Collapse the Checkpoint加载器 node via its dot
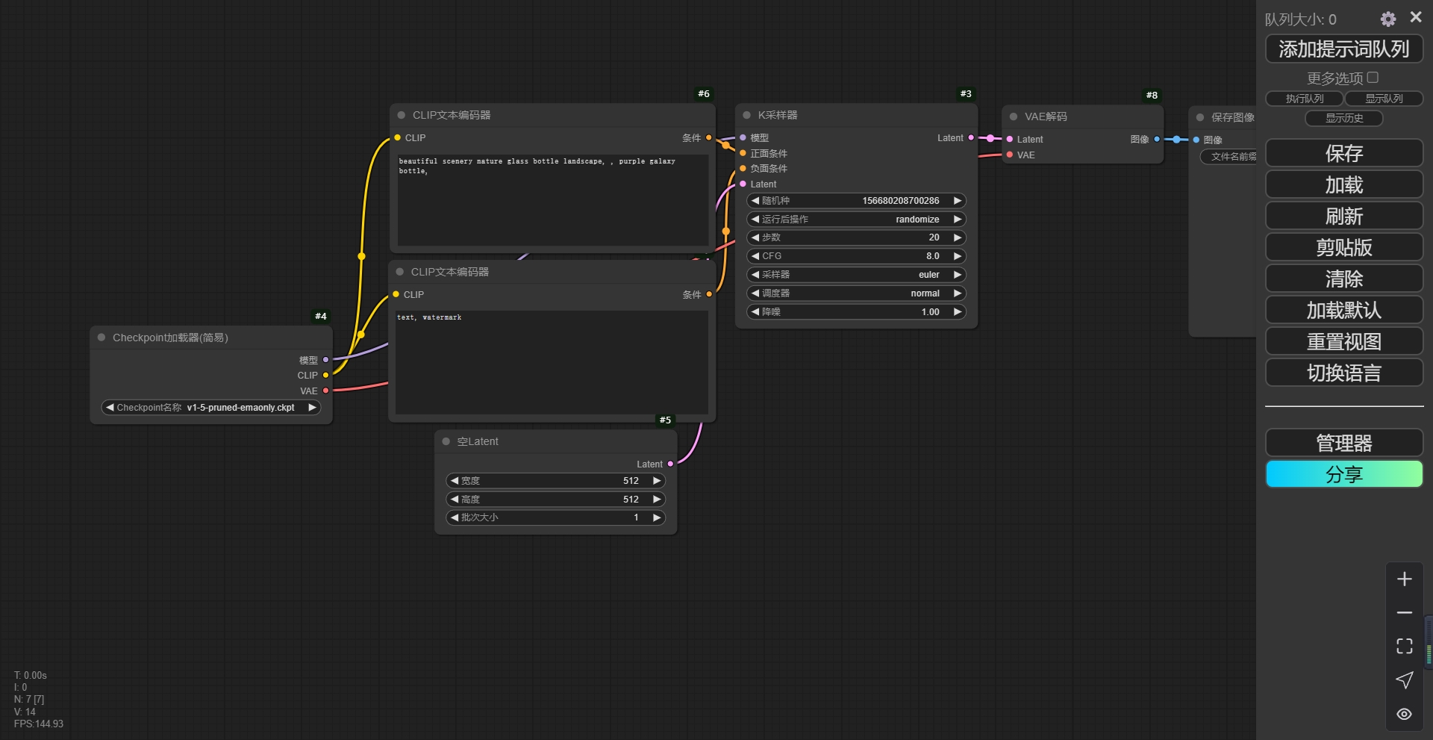The height and width of the screenshot is (740, 1433). click(102, 338)
